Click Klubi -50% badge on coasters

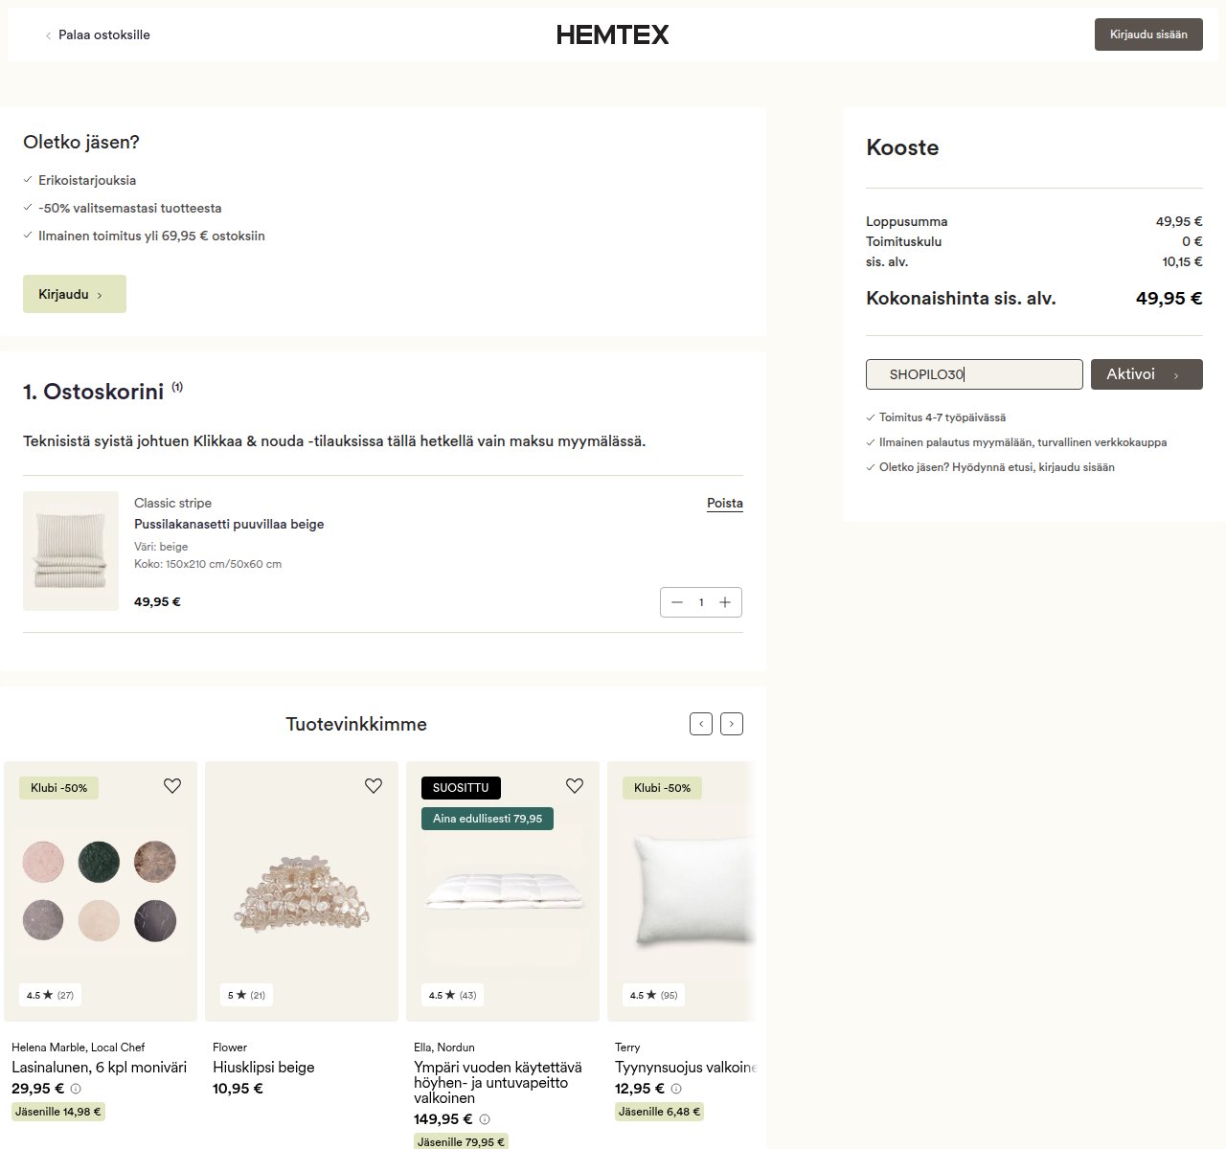59,788
